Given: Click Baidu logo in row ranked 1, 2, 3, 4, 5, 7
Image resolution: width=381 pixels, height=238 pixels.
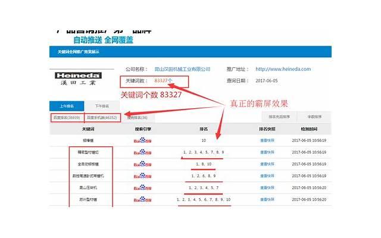Looking at the screenshot, I should [142, 188].
